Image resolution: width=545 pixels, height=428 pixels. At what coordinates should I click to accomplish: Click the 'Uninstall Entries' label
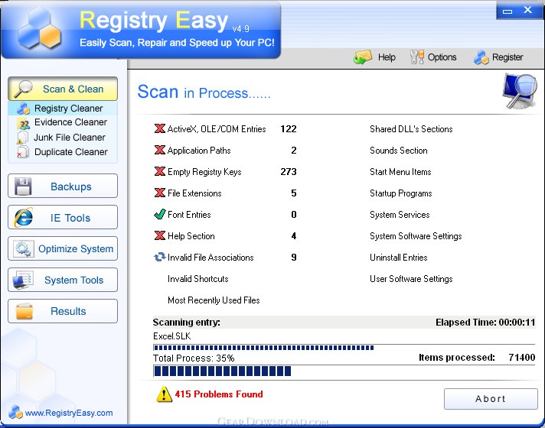(x=399, y=258)
